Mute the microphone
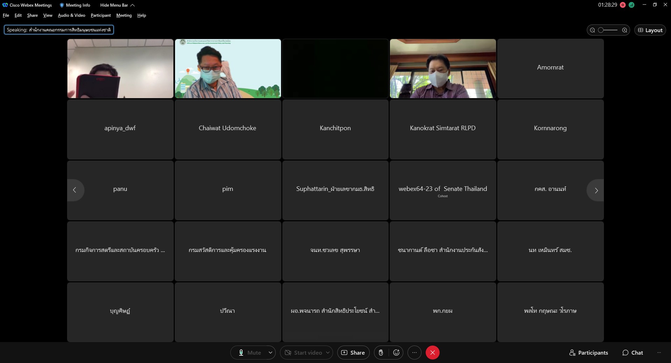671x363 pixels. (250, 353)
